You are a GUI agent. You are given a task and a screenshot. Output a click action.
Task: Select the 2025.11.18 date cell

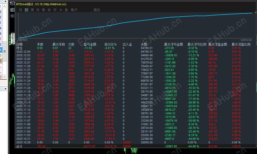coord(23,95)
